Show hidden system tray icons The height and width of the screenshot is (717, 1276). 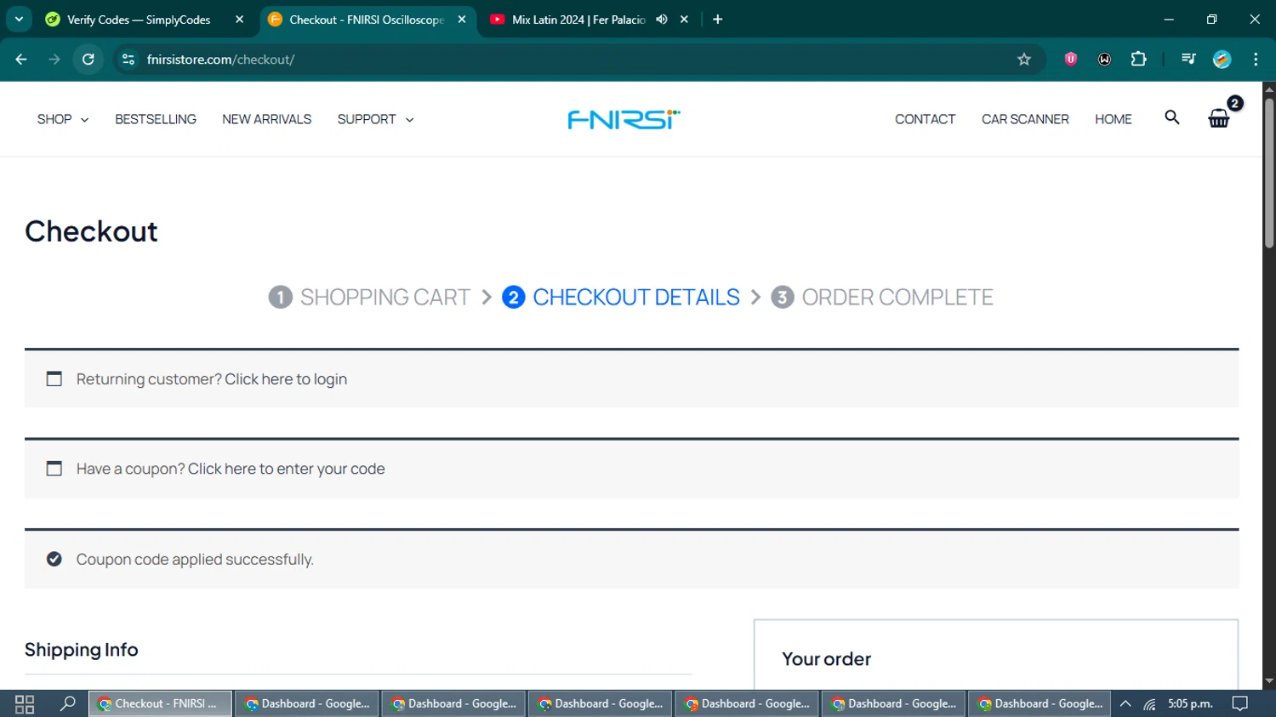pyautogui.click(x=1125, y=703)
